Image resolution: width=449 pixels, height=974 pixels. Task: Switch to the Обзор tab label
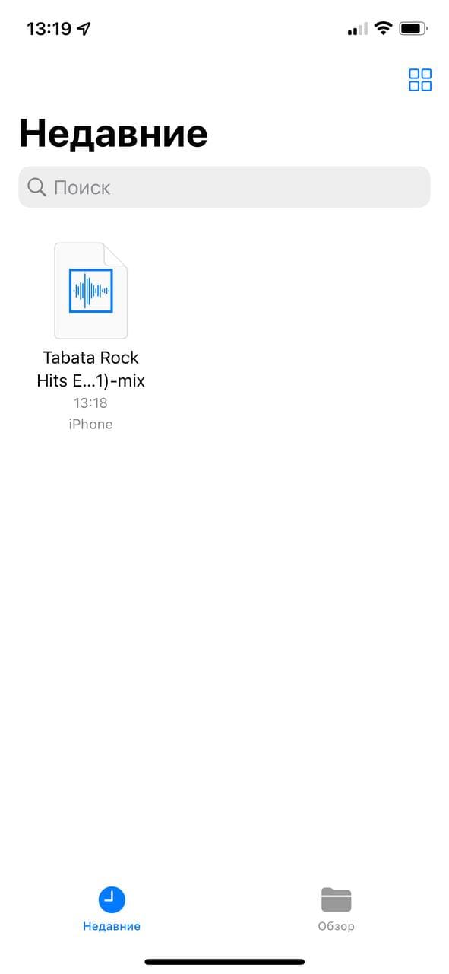[x=336, y=926]
